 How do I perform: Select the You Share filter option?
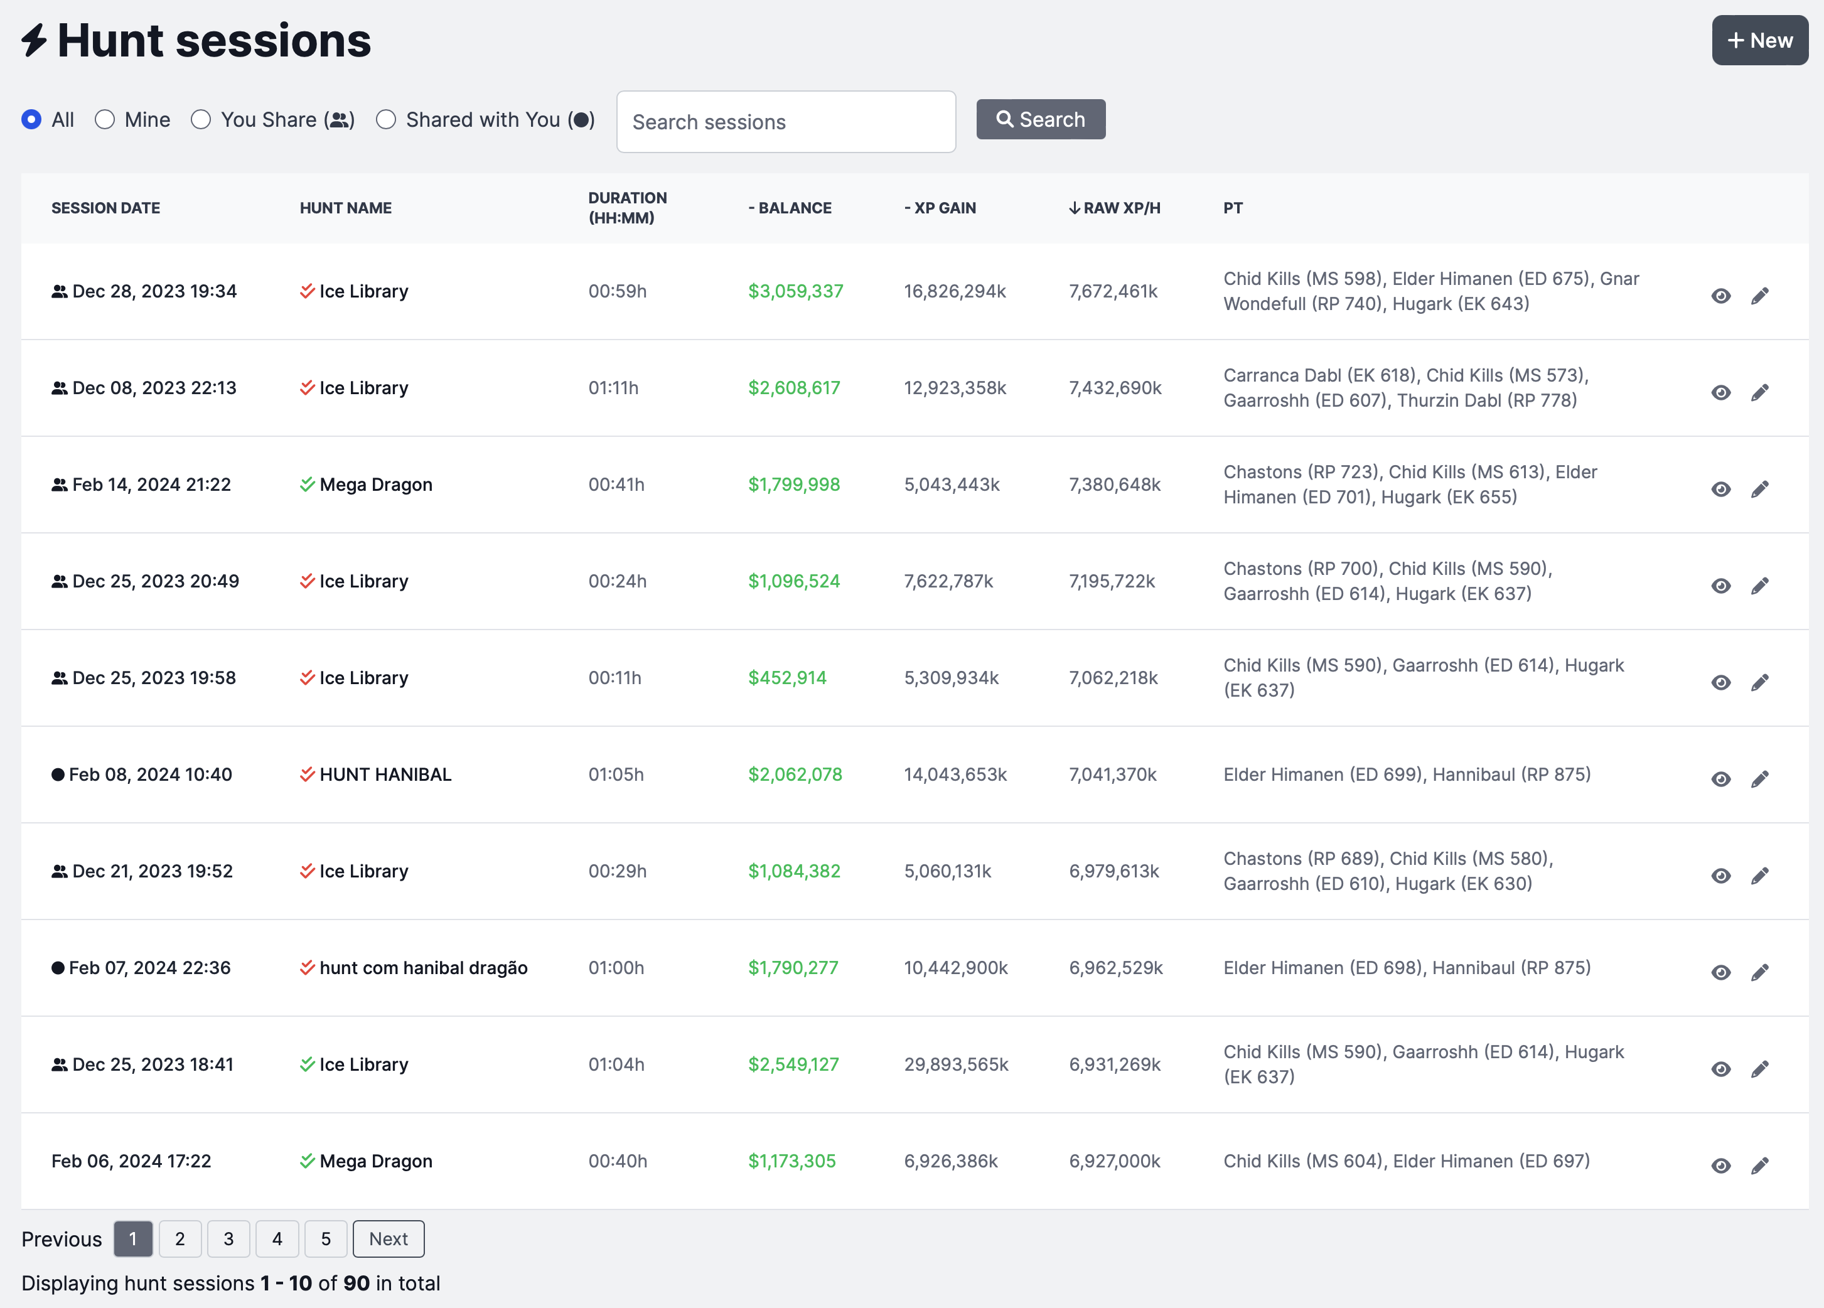pos(201,120)
